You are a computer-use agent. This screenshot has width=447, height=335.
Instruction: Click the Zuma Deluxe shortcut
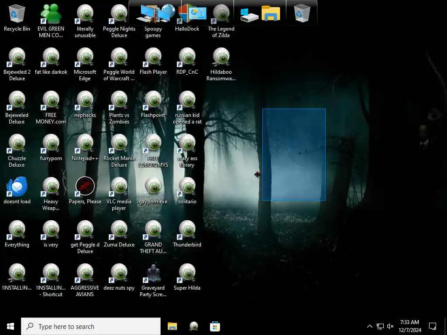pos(119,234)
